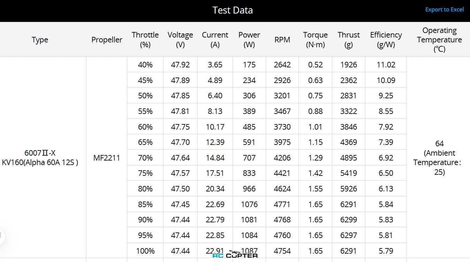Screen dimensions: 470x262
Task: Click the 6007II-X KV160 motor type cell
Action: [40, 158]
